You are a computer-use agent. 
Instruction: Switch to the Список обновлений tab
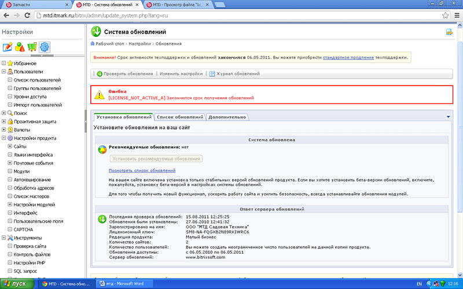[179, 117]
